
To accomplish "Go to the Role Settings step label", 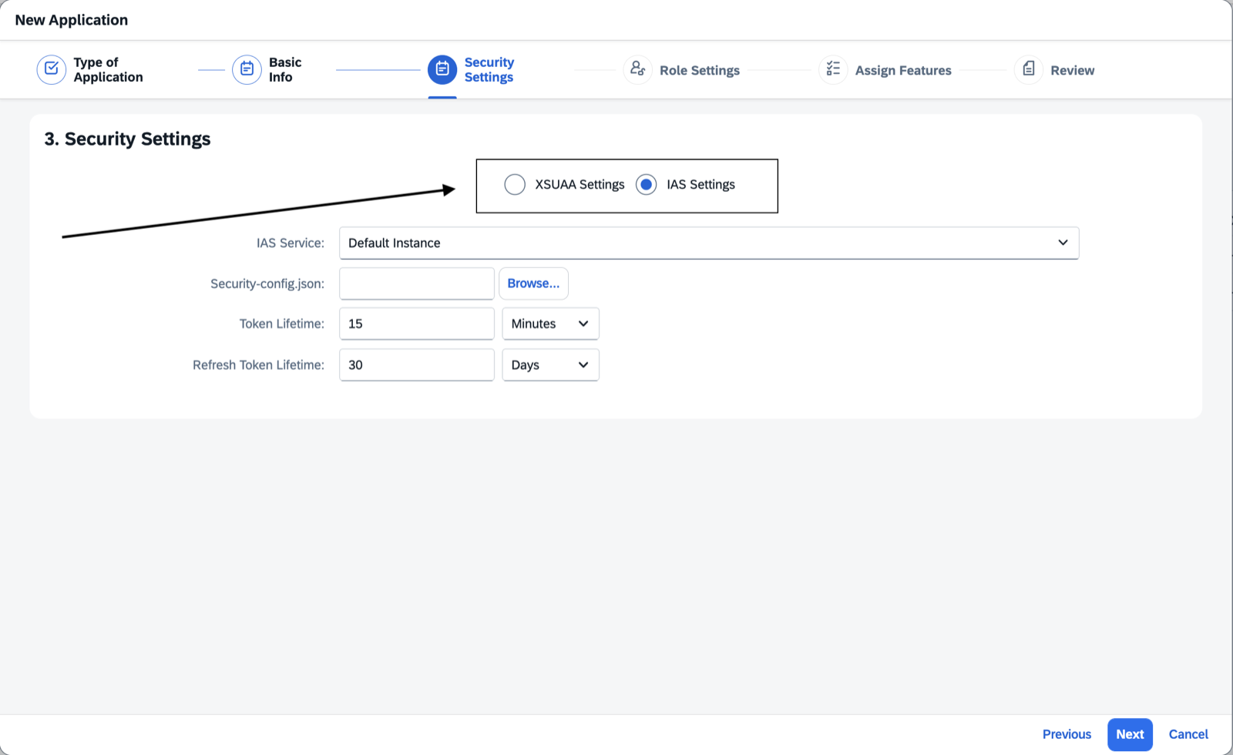I will (700, 70).
